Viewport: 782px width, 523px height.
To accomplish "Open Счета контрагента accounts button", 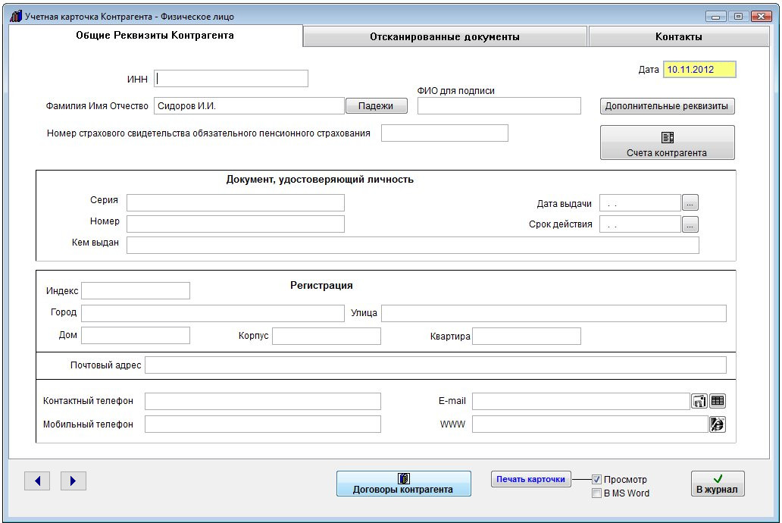I will click(x=667, y=143).
